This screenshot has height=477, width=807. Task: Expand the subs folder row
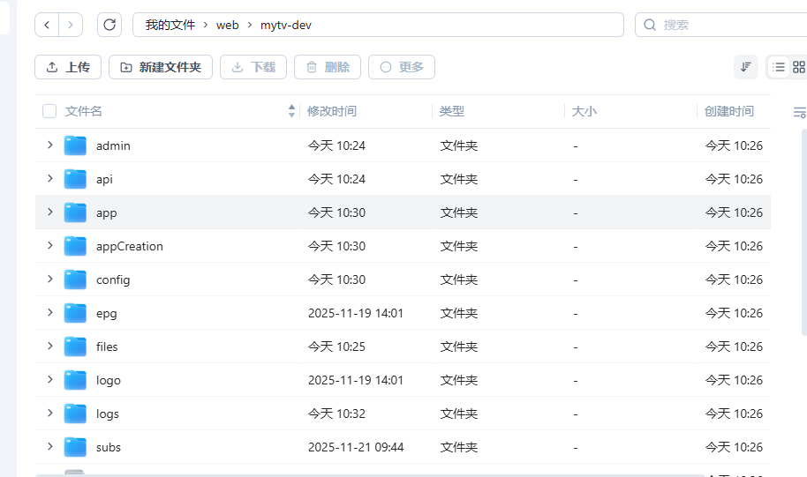coord(50,446)
